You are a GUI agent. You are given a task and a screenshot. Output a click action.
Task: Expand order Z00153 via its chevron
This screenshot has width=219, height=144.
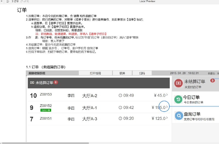167,95
